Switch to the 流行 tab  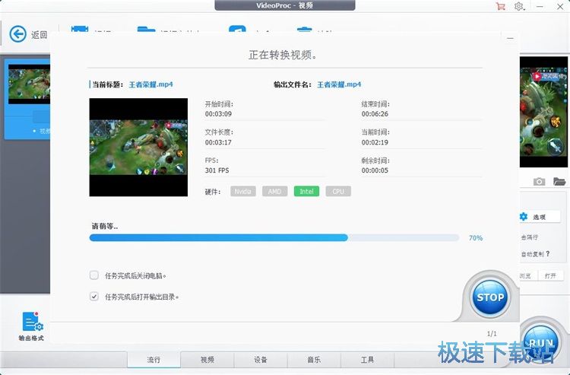point(154,360)
